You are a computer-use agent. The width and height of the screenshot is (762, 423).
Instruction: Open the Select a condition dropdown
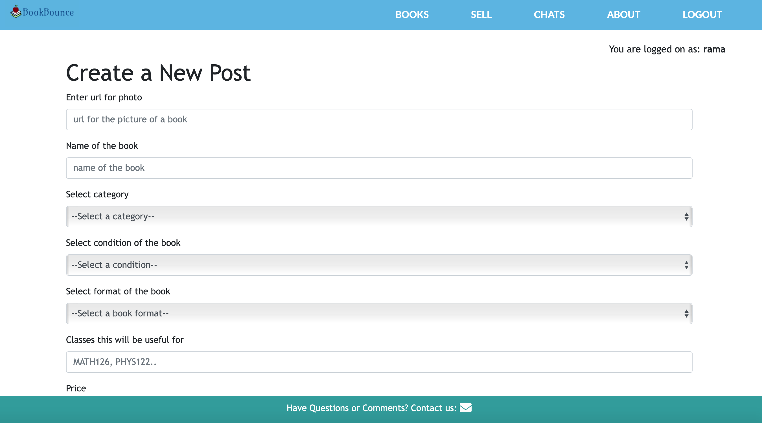(x=379, y=265)
